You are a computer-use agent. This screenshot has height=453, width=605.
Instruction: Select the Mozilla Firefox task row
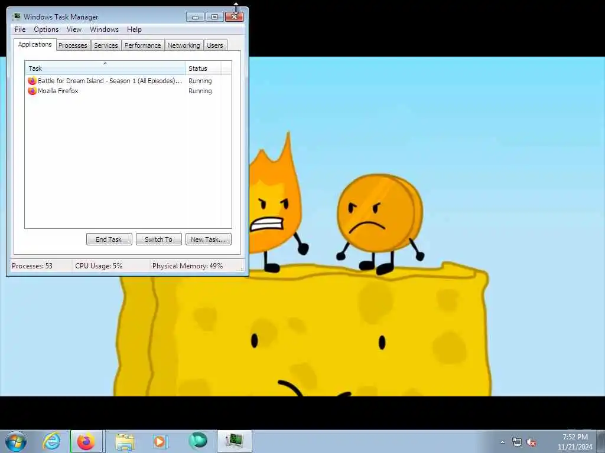coord(128,91)
